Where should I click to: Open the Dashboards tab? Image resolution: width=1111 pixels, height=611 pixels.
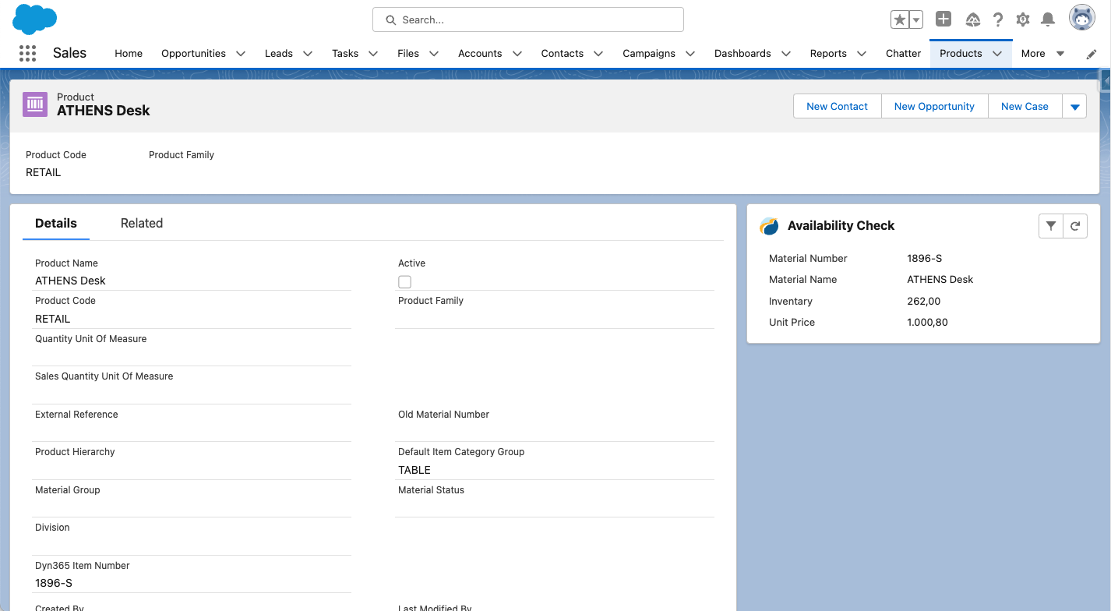pos(742,54)
